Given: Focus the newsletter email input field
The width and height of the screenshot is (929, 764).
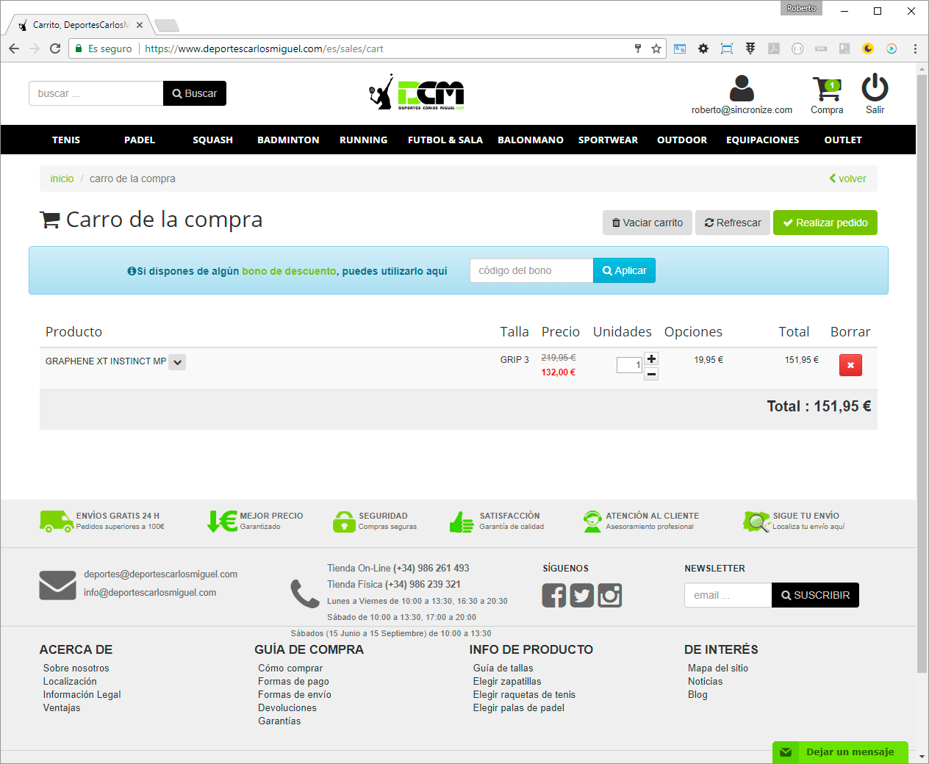Looking at the screenshot, I should point(728,595).
